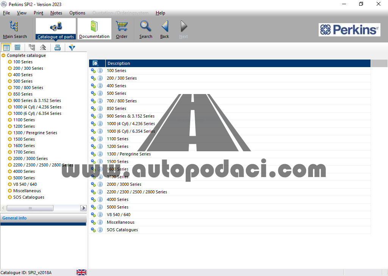Screen dimensions: 388x276
Task: Click the tree scrollbar right arrow
Action: [x=83, y=208]
